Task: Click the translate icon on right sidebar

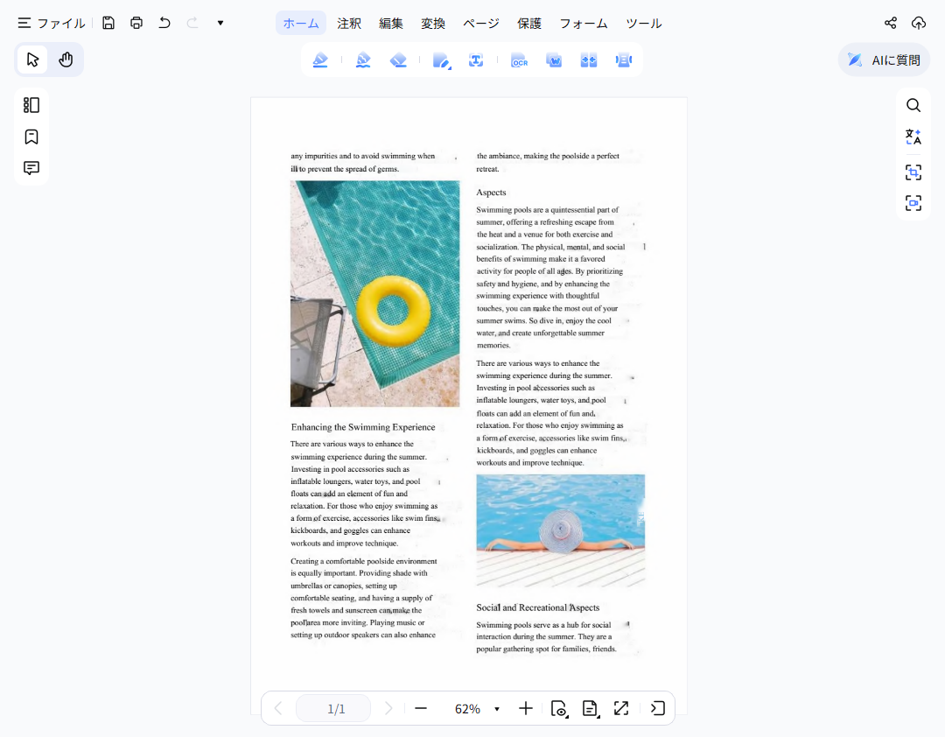Action: tap(913, 137)
